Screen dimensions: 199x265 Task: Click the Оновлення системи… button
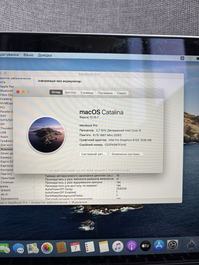pyautogui.click(x=126, y=154)
